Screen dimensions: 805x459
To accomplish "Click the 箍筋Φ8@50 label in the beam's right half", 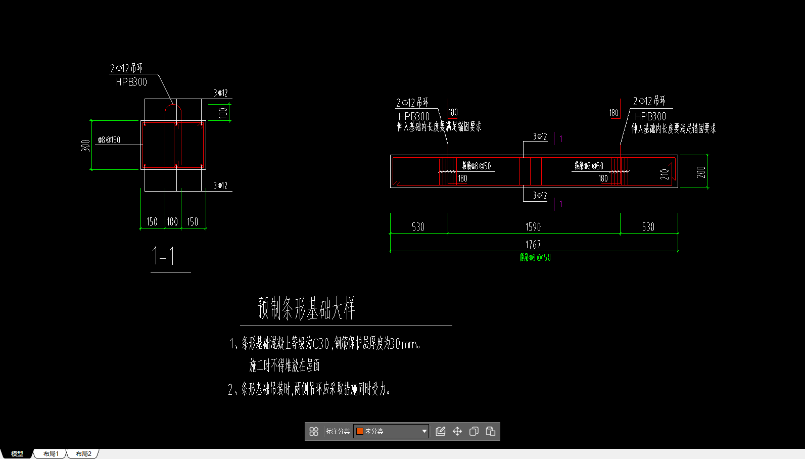I will point(589,166).
